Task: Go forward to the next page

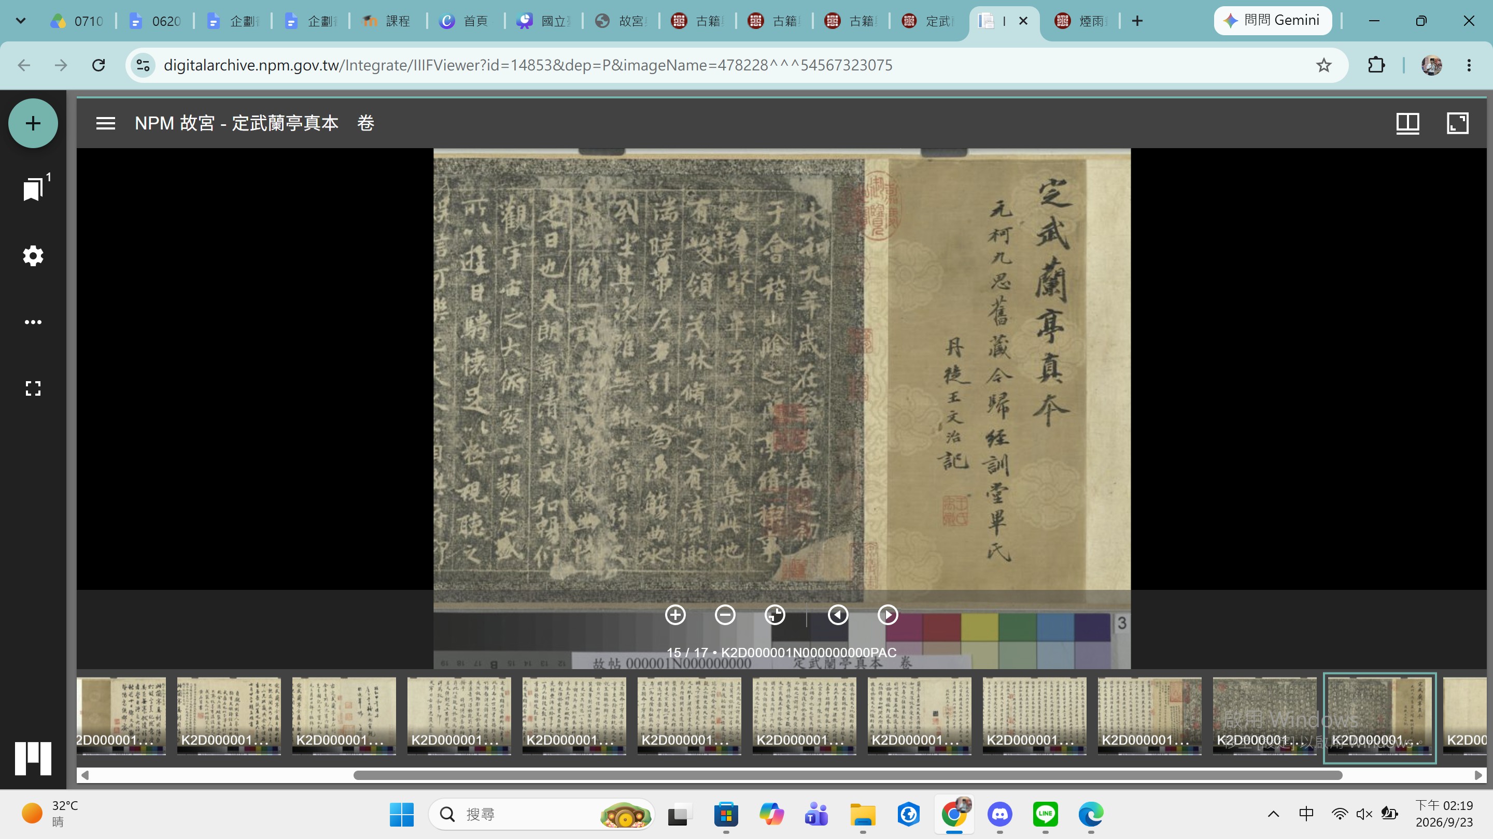Action: 61,65
